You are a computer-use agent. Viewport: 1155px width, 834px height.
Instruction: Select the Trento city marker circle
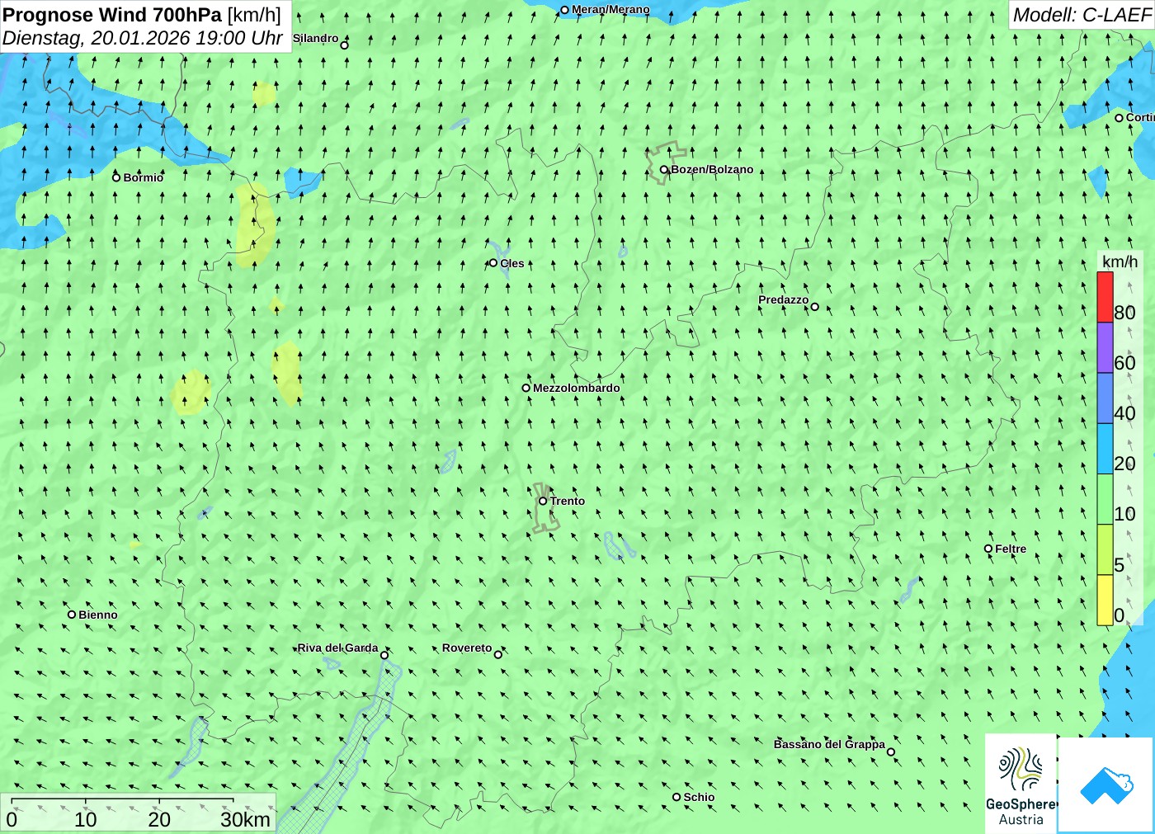[543, 501]
